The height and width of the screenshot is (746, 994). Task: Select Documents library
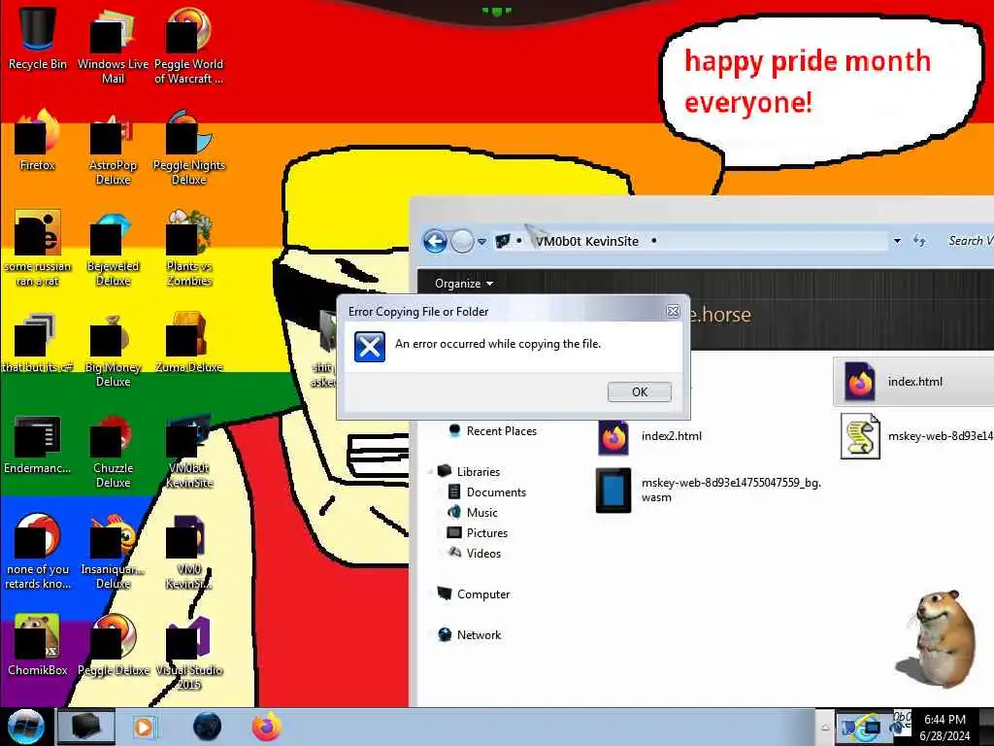pyautogui.click(x=487, y=492)
